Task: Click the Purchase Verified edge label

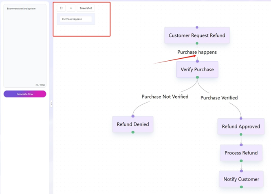Action: (x=219, y=98)
